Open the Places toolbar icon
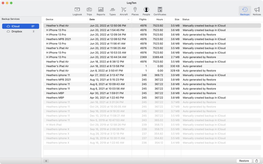The width and height of the screenshot is (263, 164). 135,11
